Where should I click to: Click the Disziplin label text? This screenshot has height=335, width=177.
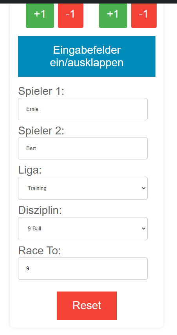pos(40,211)
